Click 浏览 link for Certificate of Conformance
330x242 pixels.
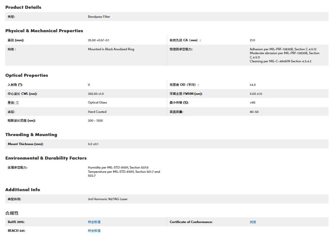(253, 222)
